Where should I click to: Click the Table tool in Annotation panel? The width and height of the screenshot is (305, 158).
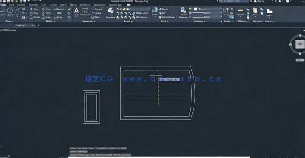point(96,17)
